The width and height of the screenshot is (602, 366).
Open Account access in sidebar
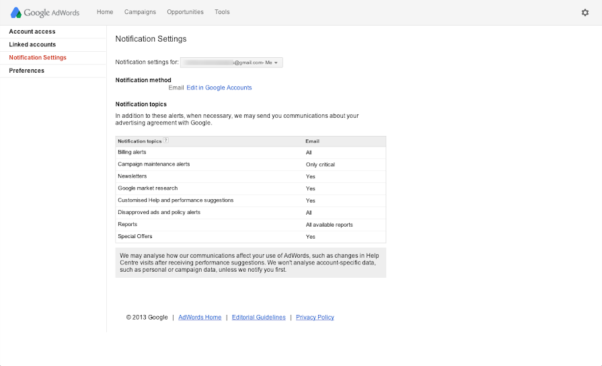point(32,32)
